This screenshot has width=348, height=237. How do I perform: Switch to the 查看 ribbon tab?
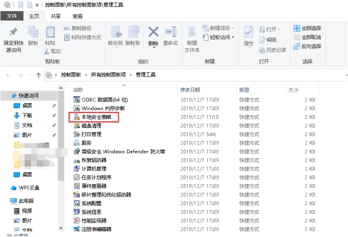pyautogui.click(x=77, y=16)
